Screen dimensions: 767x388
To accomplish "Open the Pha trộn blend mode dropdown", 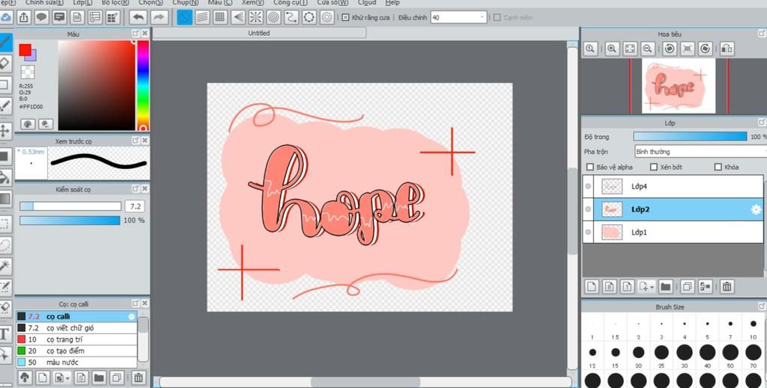I will 700,151.
